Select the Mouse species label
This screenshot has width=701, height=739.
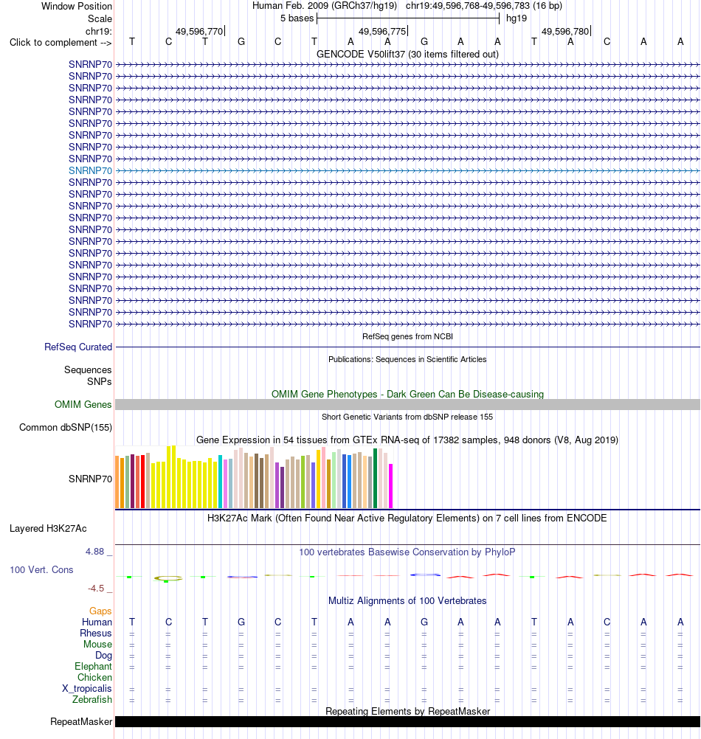pos(97,645)
